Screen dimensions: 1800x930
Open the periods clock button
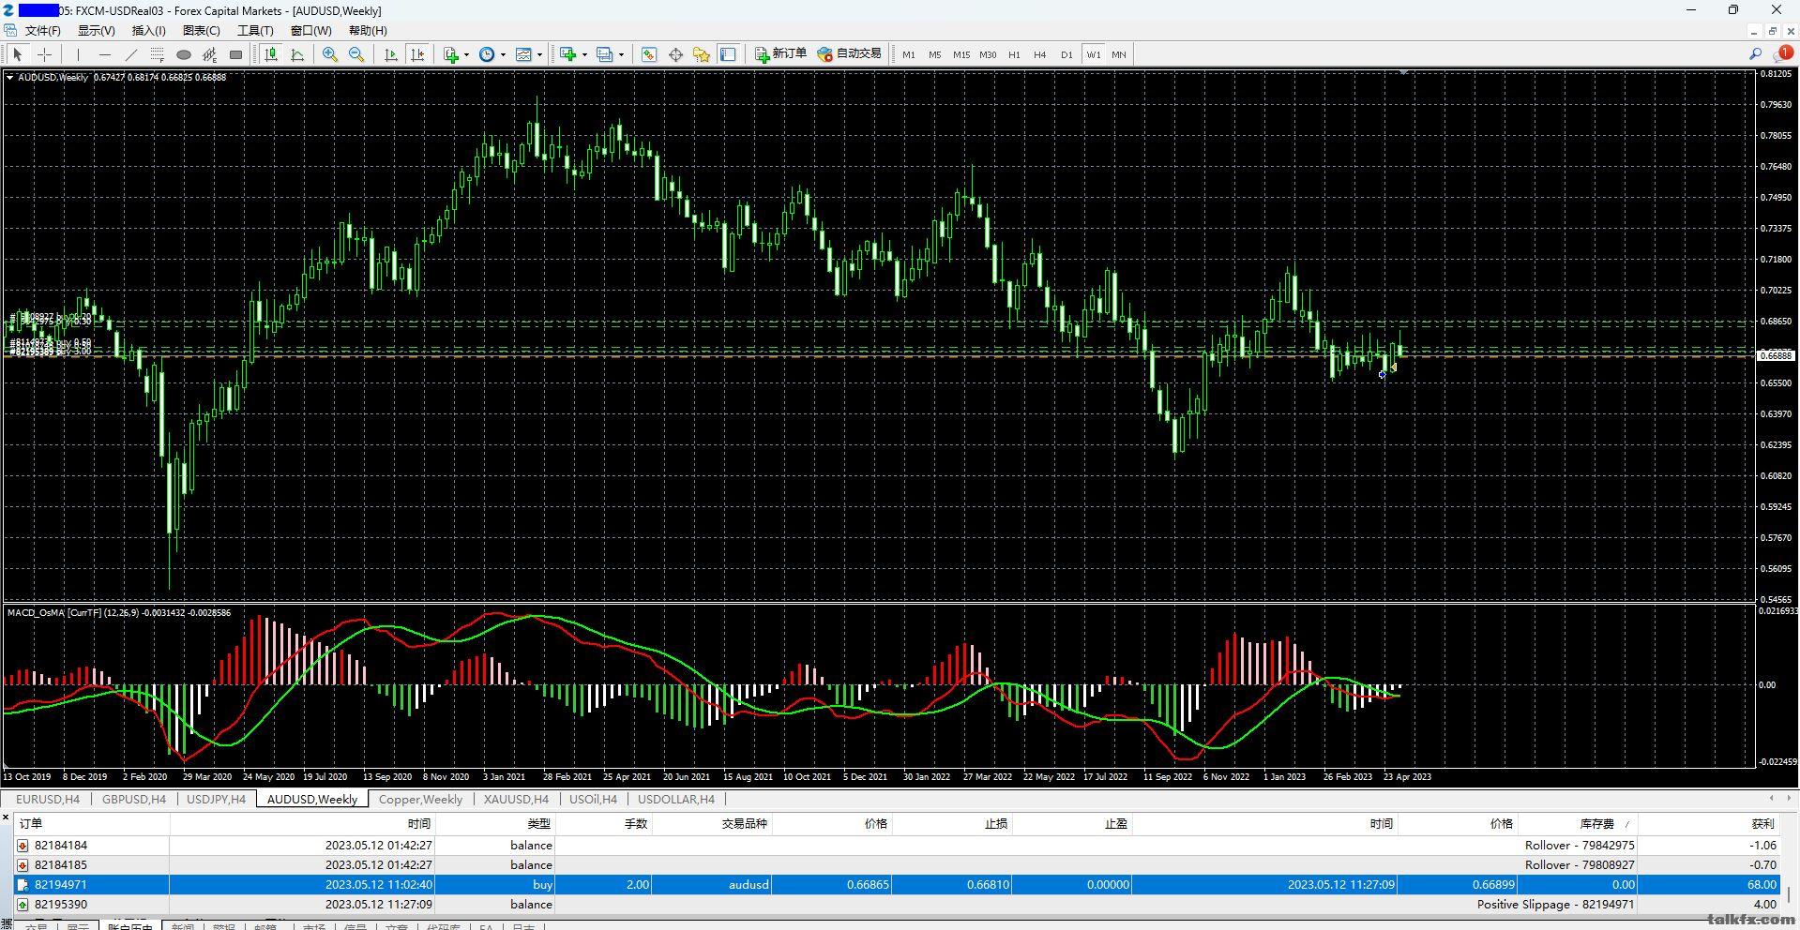pyautogui.click(x=487, y=54)
